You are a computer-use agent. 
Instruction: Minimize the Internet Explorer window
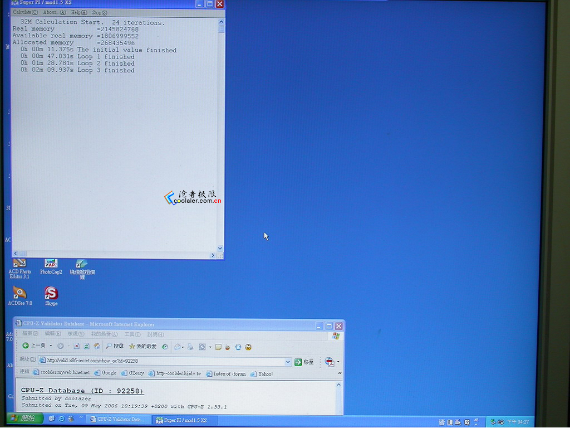tap(319, 325)
